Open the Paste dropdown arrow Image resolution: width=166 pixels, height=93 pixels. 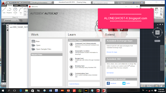157,14
